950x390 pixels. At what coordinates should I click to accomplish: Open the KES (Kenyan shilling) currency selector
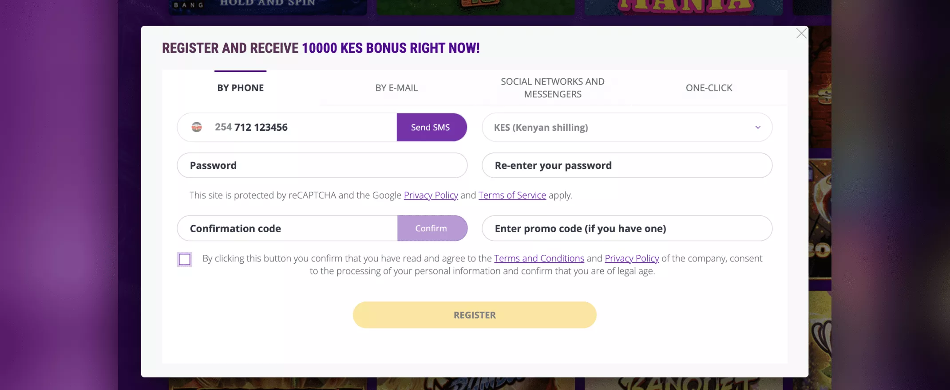click(627, 128)
